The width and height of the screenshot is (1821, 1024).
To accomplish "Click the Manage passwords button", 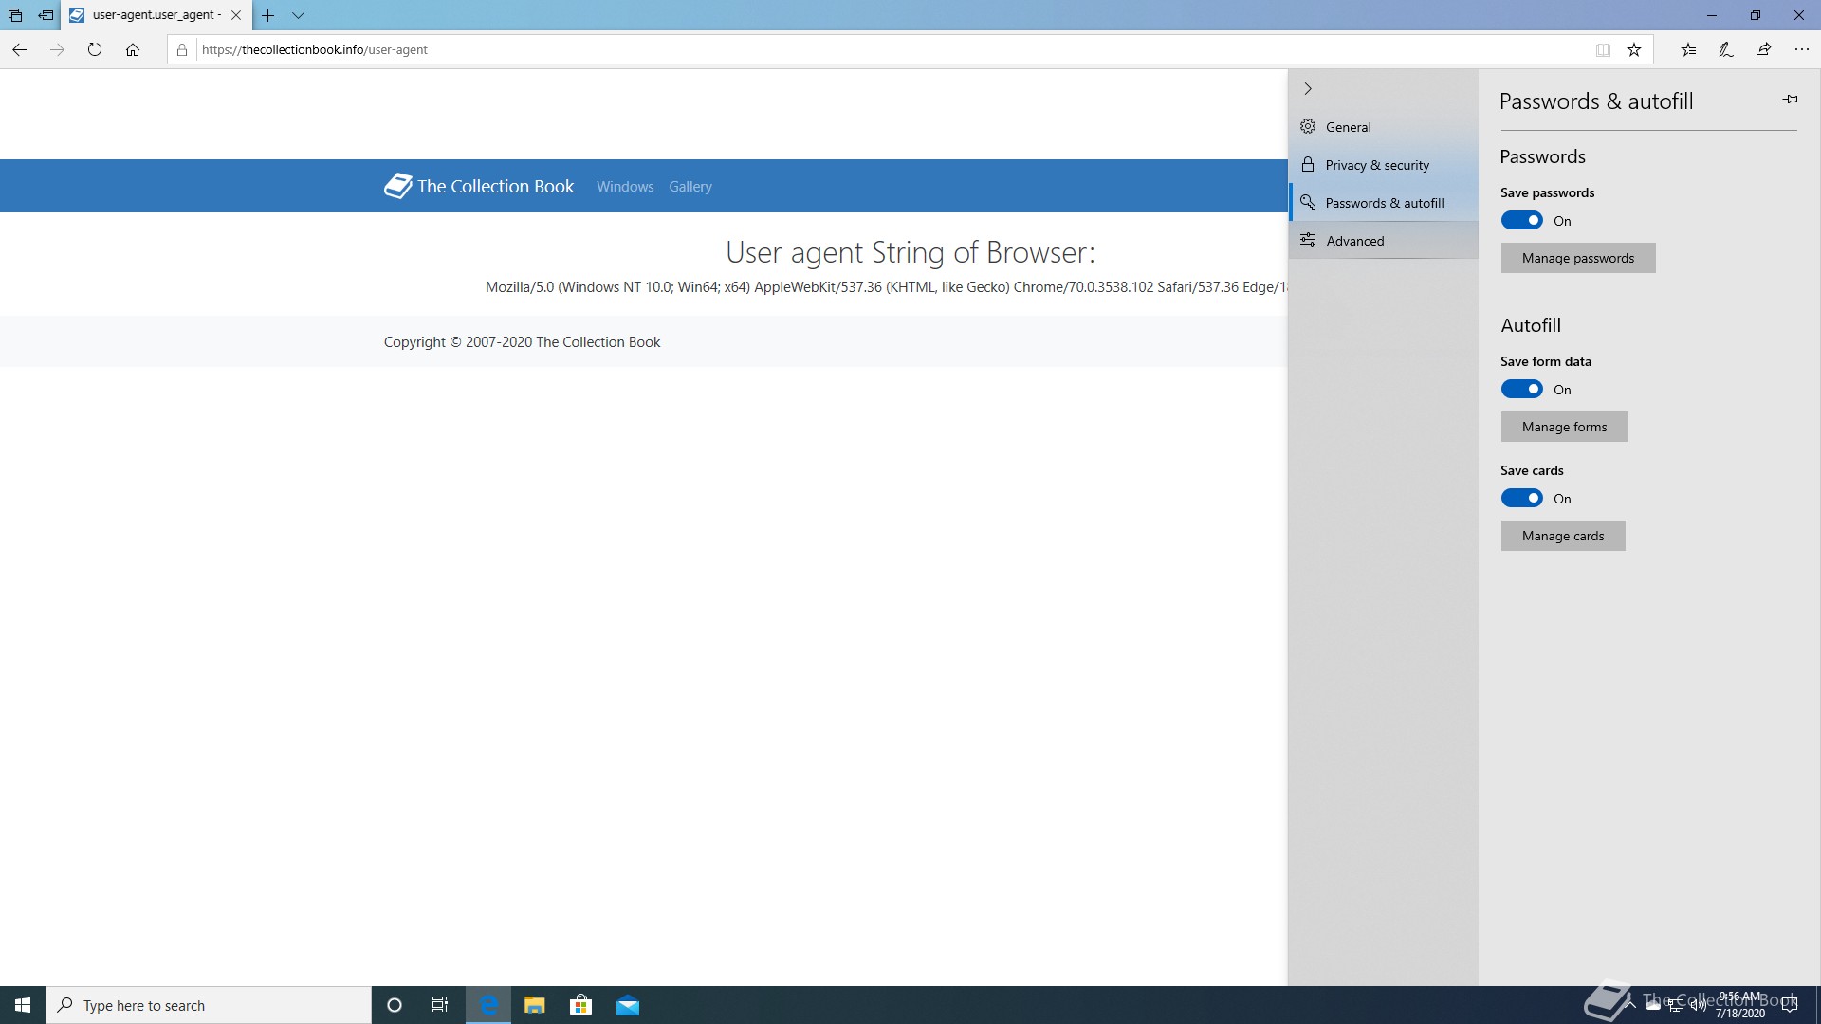I will point(1577,258).
